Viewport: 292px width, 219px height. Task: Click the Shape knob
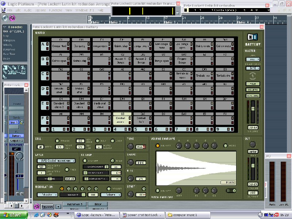click(x=131, y=162)
